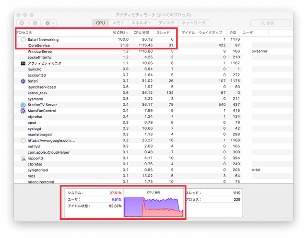Select the com.apple.iCloudHelper process row

coord(153,152)
